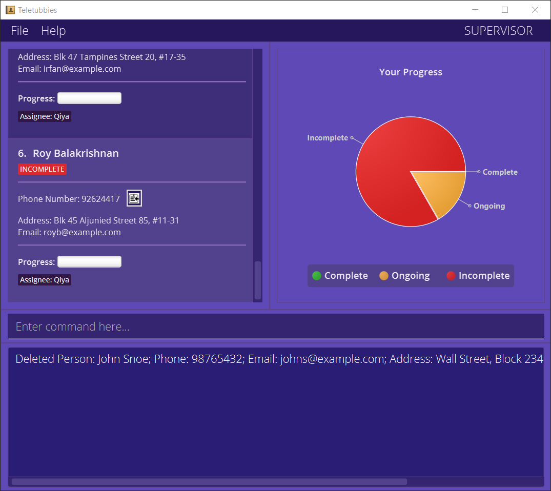
Task: Select the Roy Balakrishnan contact name
Action: [x=75, y=153]
